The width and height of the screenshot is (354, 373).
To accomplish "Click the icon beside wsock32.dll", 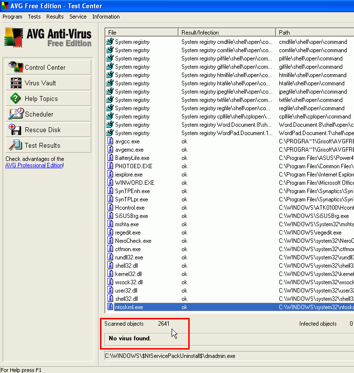I will (110, 282).
